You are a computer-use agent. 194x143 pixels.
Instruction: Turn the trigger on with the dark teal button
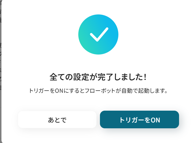pyautogui.click(x=139, y=119)
